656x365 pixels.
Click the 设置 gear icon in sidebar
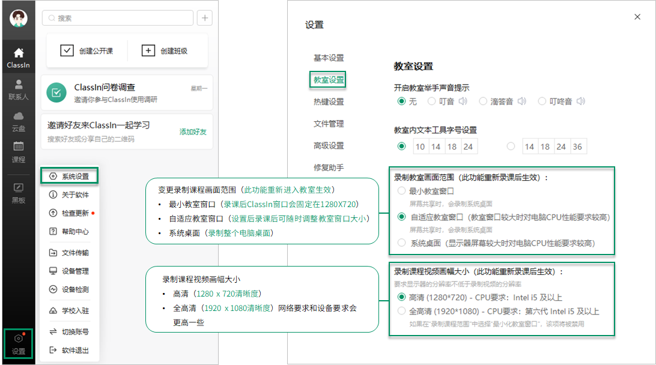[x=19, y=344]
